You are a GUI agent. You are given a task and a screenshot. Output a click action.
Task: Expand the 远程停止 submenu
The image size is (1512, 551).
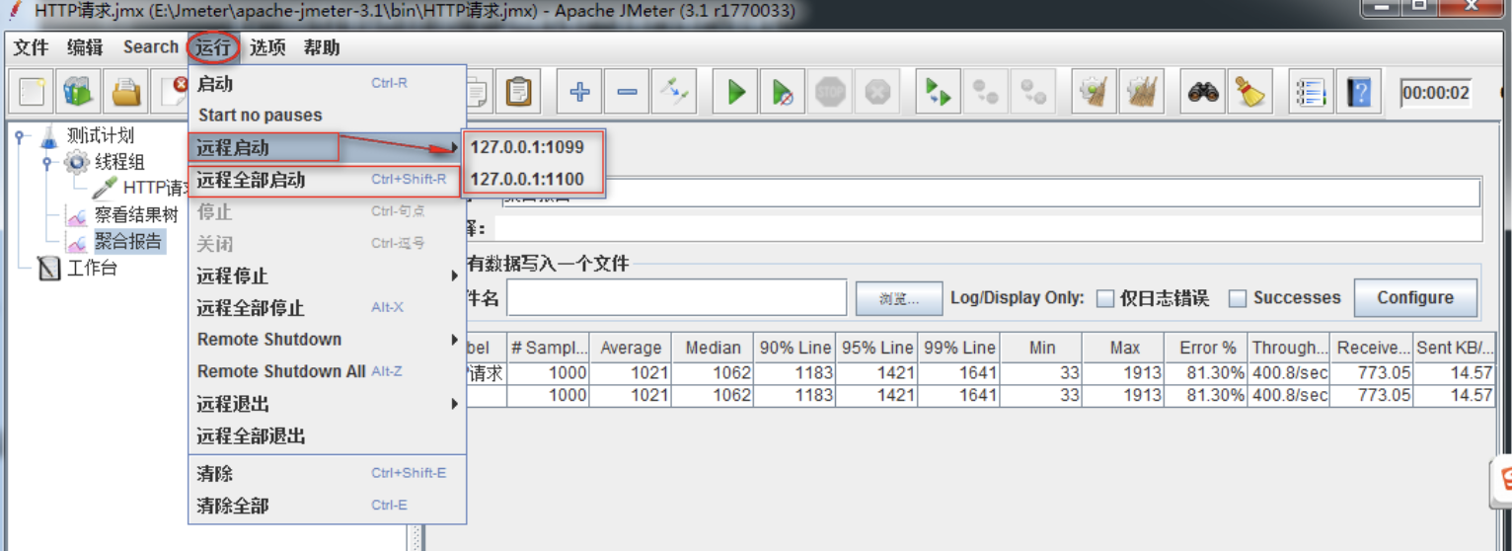click(327, 275)
